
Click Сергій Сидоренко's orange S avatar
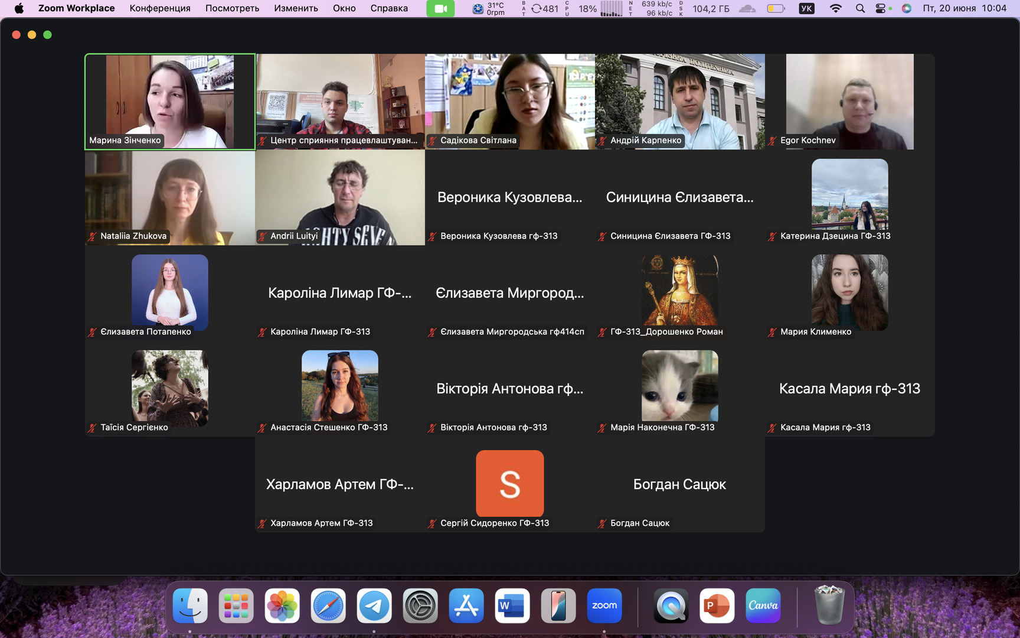pyautogui.click(x=510, y=483)
